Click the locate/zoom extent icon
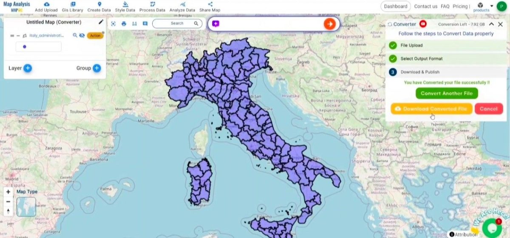The width and height of the screenshot is (510, 238). 113,24
